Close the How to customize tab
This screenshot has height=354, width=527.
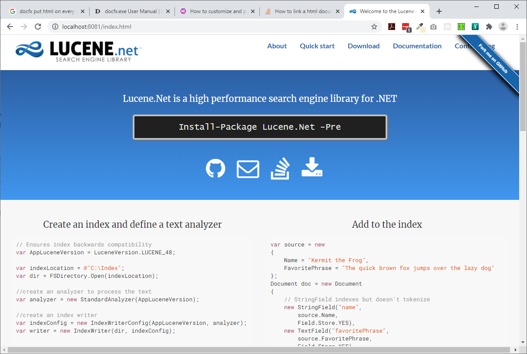pos(253,11)
